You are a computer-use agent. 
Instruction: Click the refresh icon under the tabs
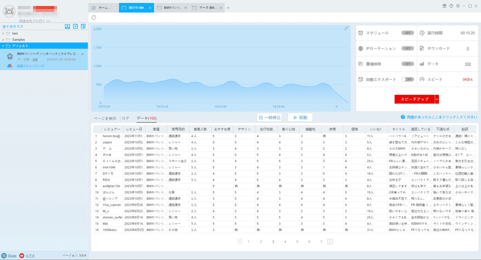coord(94,17)
